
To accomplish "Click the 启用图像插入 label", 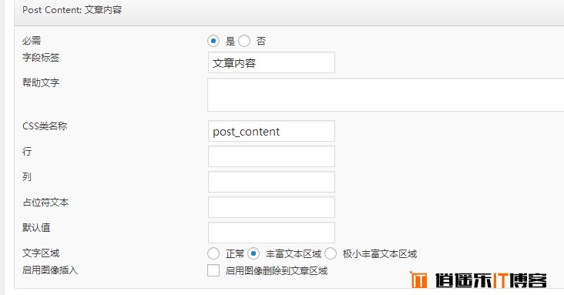I will tap(50, 270).
